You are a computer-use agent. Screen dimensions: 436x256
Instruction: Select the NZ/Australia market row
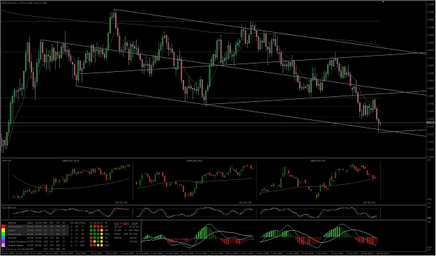38,227
